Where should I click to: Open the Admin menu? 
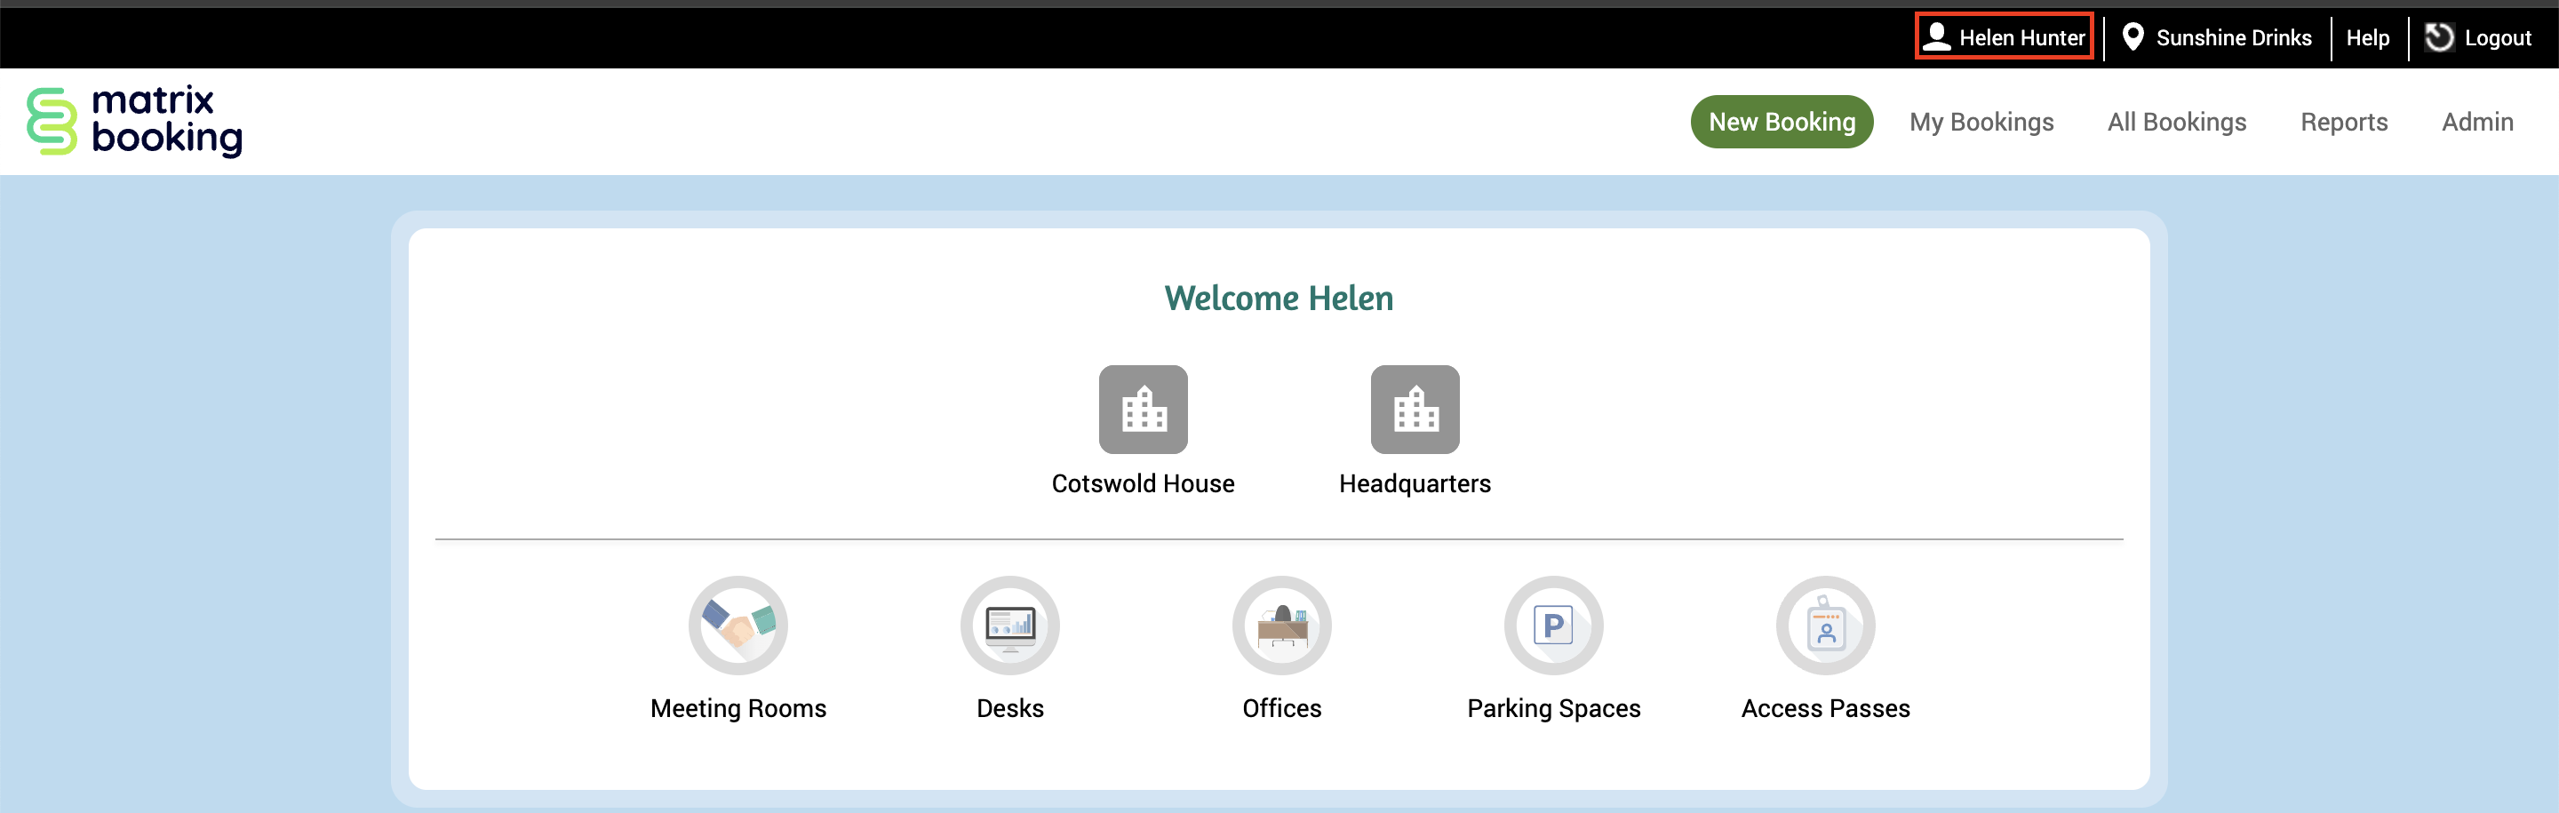[2477, 121]
